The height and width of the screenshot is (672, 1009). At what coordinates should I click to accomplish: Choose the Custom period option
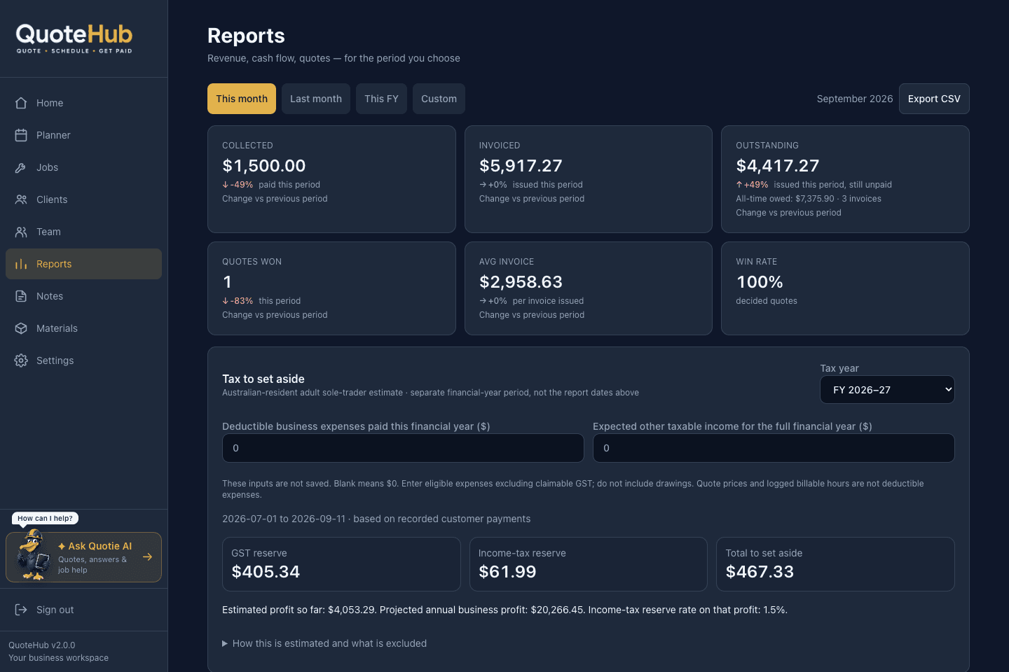point(439,99)
